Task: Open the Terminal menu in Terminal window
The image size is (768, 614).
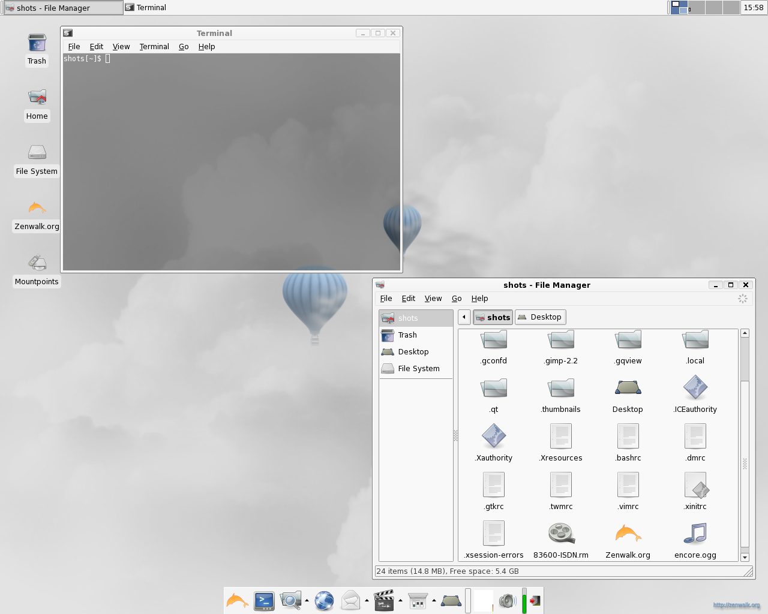Action: click(154, 47)
